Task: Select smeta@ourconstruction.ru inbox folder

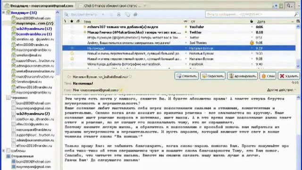Action: [x=35, y=71]
